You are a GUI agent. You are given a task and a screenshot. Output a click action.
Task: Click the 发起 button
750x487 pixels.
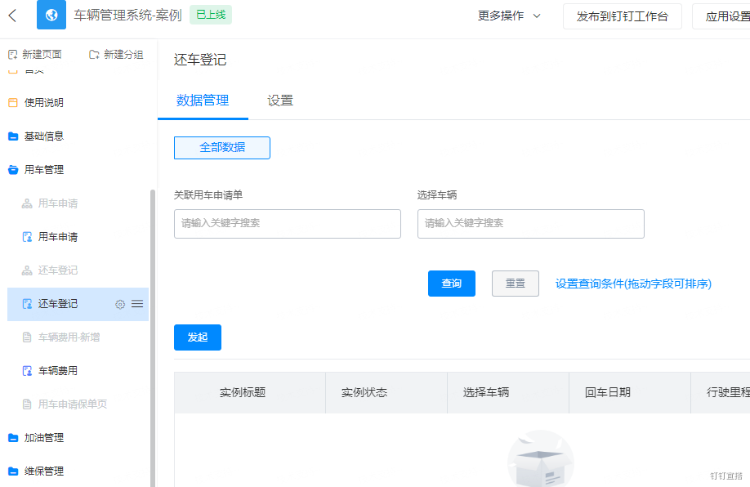(x=198, y=337)
